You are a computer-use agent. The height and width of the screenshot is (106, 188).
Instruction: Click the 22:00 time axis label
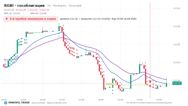pyautogui.click(x=159, y=100)
